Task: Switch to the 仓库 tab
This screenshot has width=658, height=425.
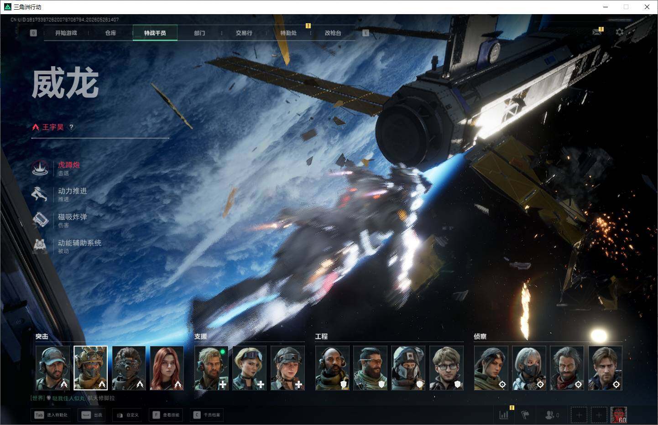Action: point(110,33)
